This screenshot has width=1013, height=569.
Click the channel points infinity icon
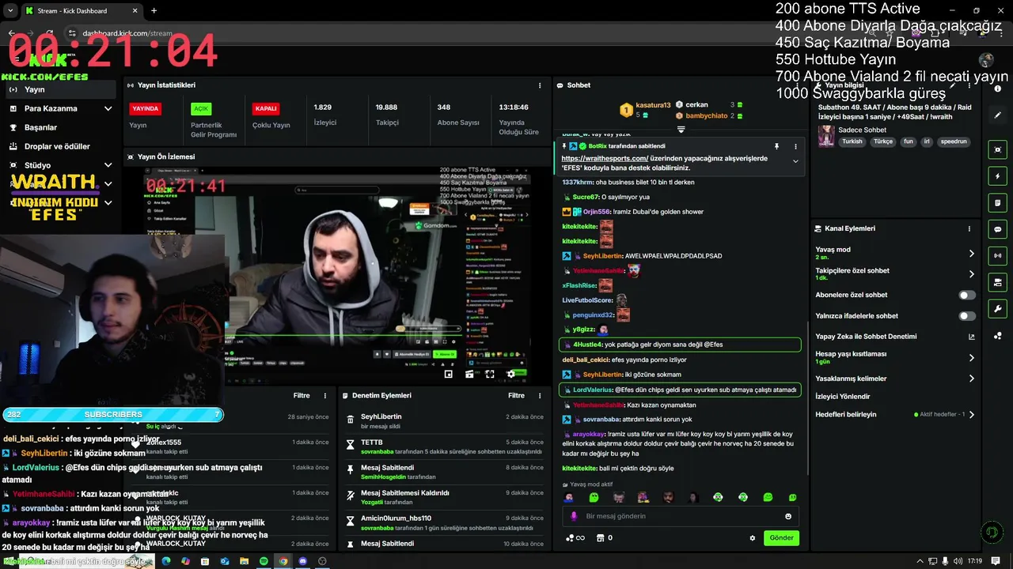click(x=575, y=538)
